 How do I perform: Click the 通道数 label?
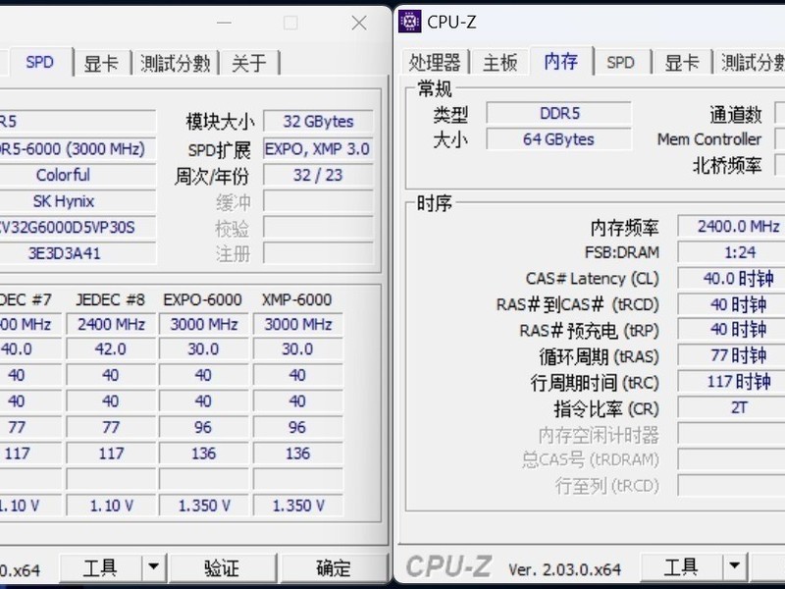tap(735, 115)
